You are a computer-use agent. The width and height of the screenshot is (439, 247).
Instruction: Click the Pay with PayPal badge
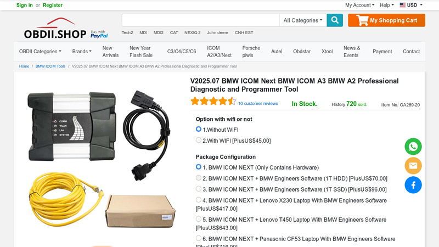99,34
